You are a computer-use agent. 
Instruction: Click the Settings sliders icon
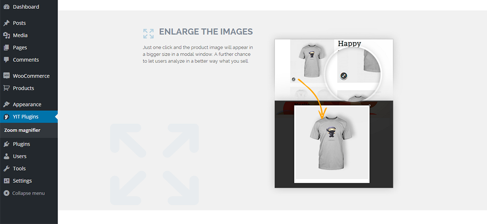pyautogui.click(x=6, y=181)
